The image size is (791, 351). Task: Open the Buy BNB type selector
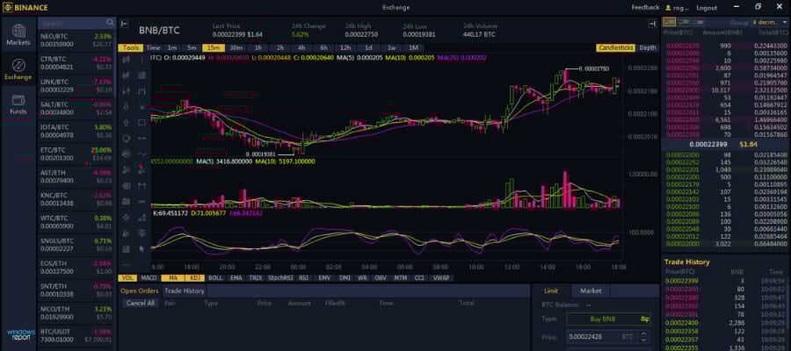(608, 319)
